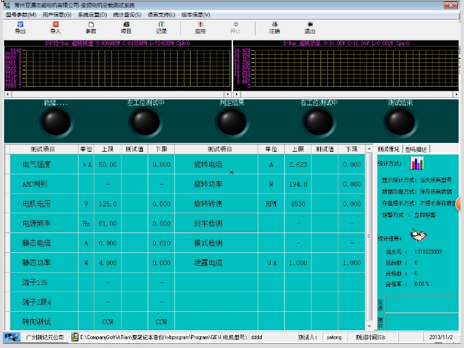Screen dimensions: 464x348
Task: Open the 统计查询(S) menu
Action: point(126,14)
